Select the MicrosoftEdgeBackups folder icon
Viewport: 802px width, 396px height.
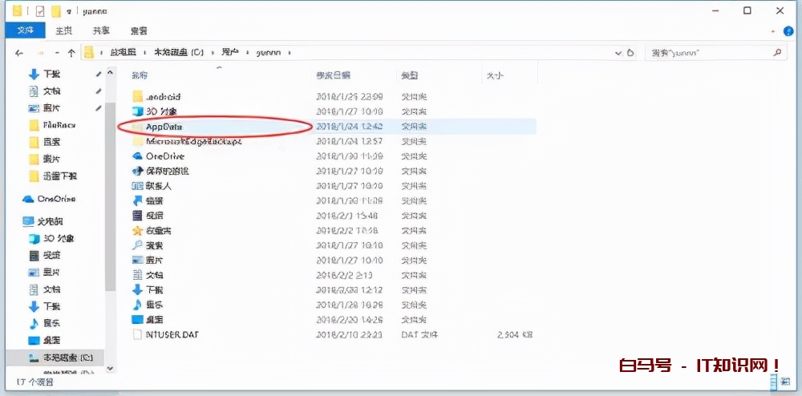pos(137,141)
